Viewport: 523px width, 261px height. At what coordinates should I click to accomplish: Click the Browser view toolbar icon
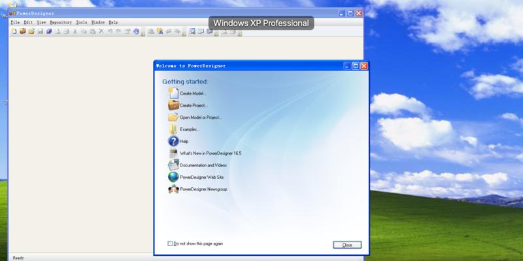(x=192, y=31)
